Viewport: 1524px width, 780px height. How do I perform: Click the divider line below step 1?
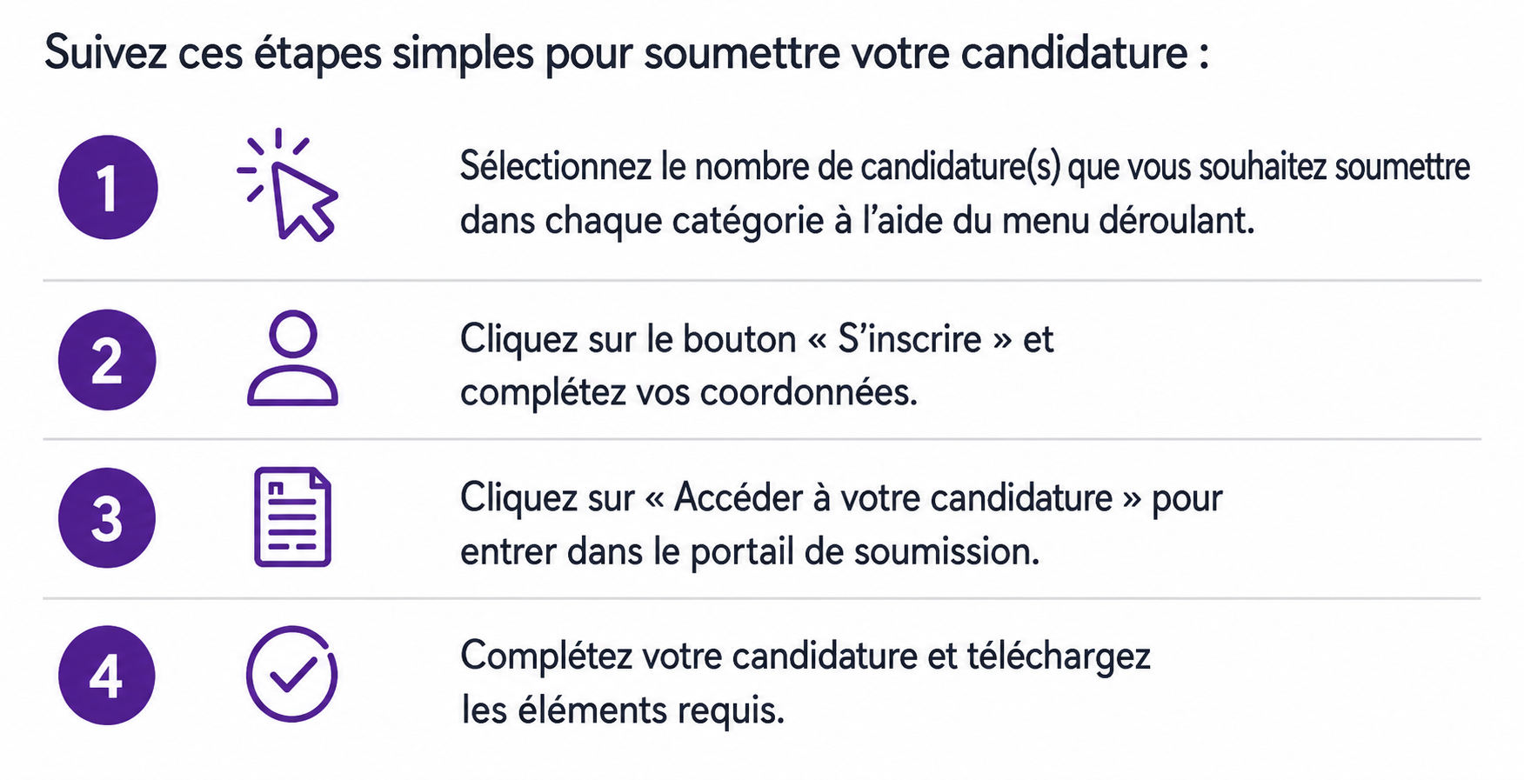[x=762, y=281]
